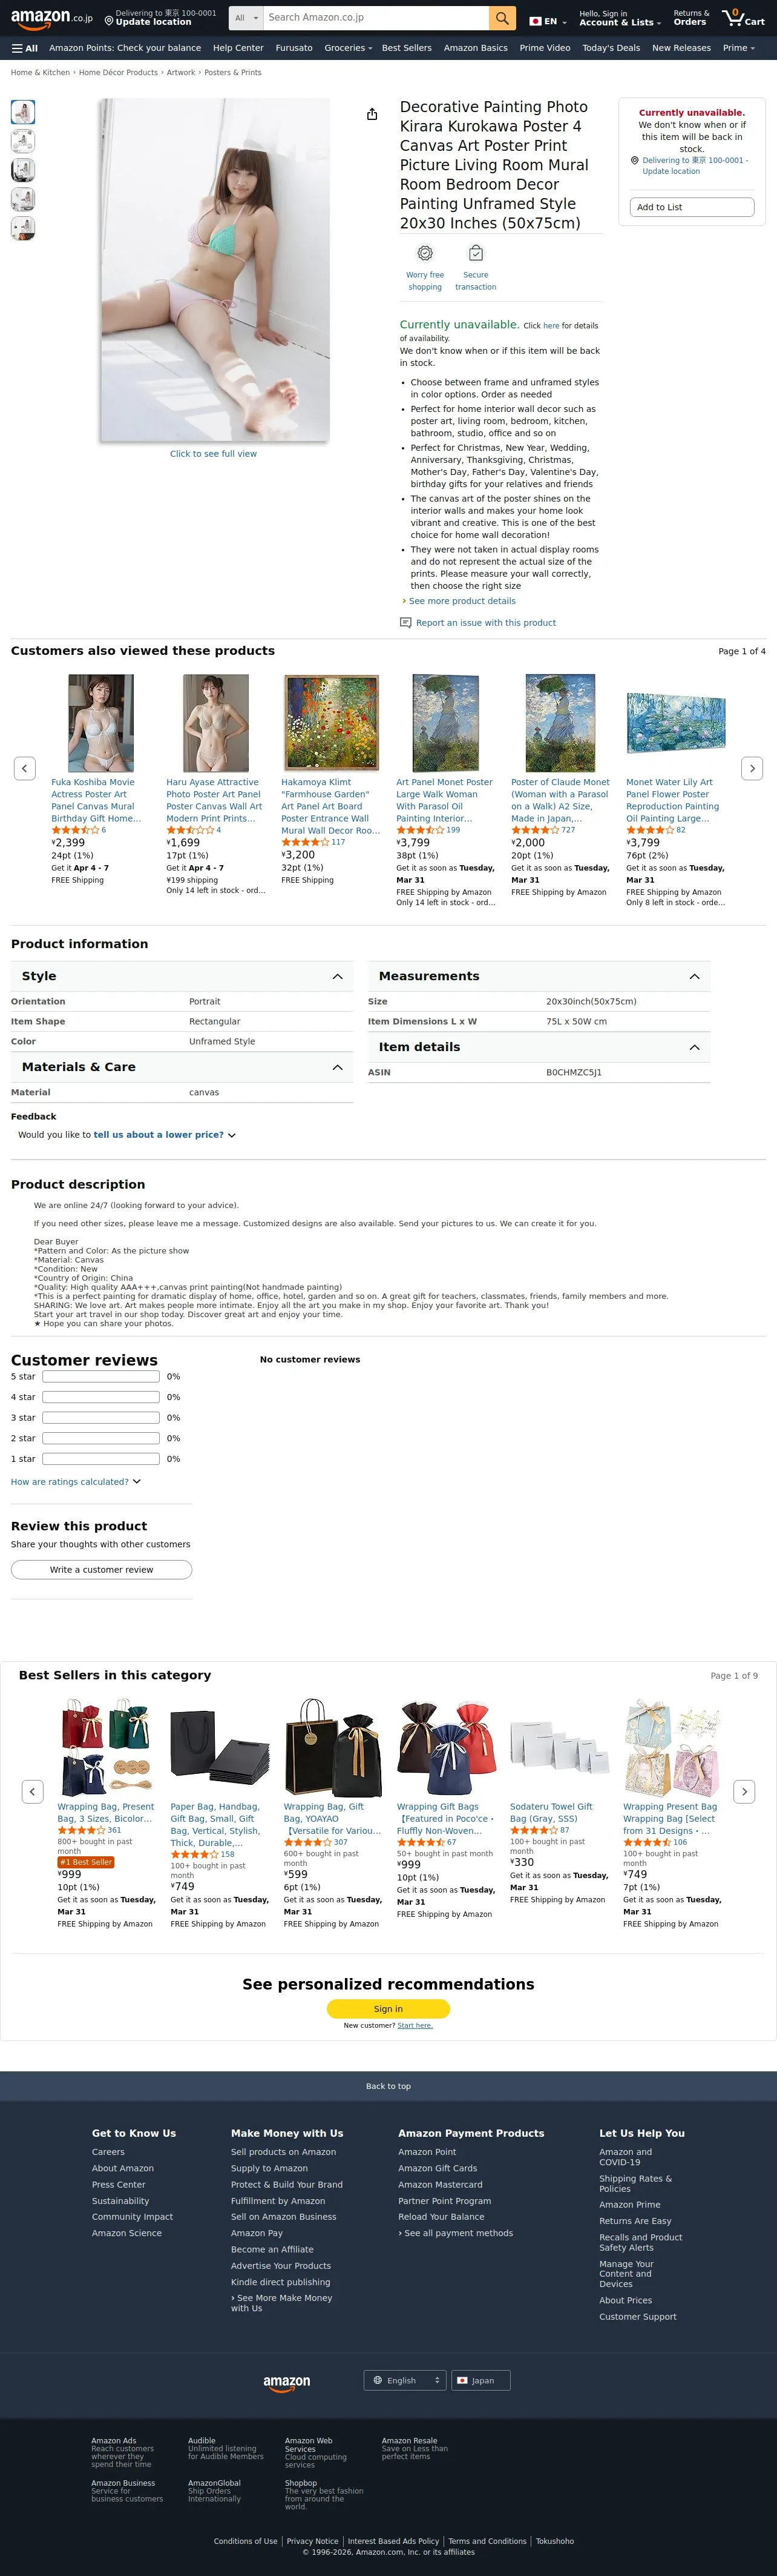
Task: Select the fifth product thumbnail
Action: pos(23,228)
